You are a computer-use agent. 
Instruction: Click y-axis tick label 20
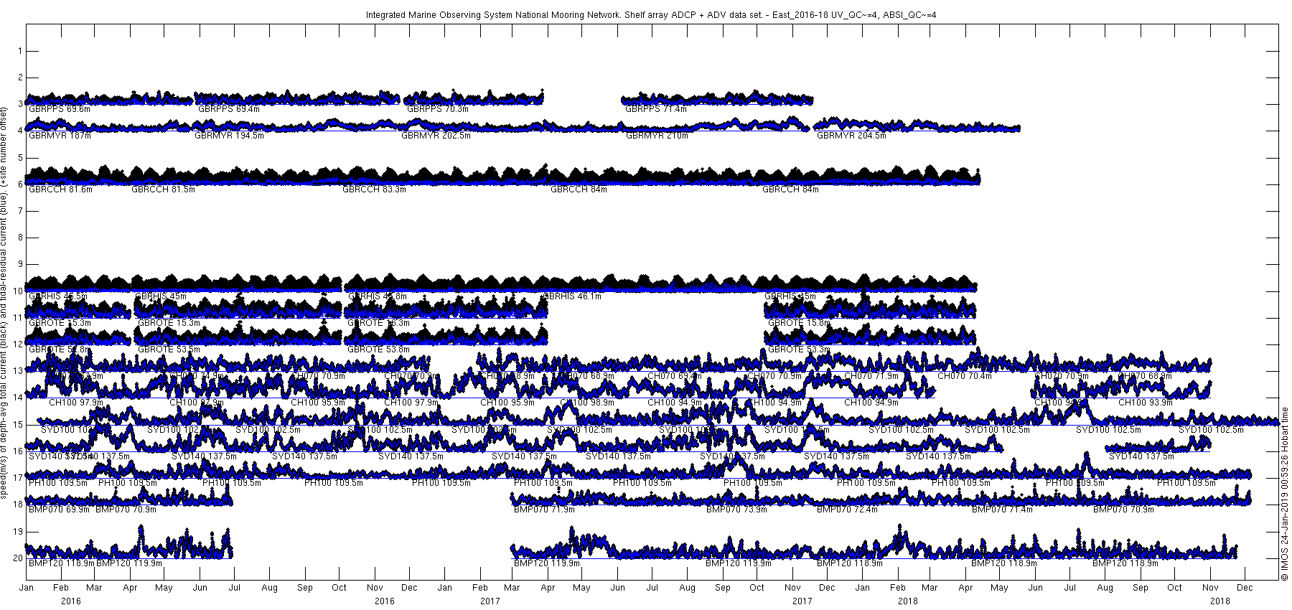pos(17,558)
